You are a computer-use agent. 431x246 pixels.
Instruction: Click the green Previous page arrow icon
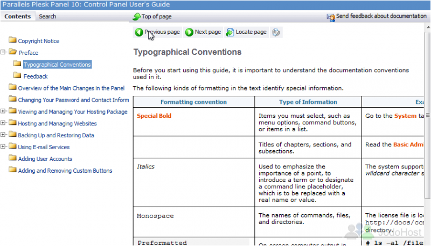(139, 32)
